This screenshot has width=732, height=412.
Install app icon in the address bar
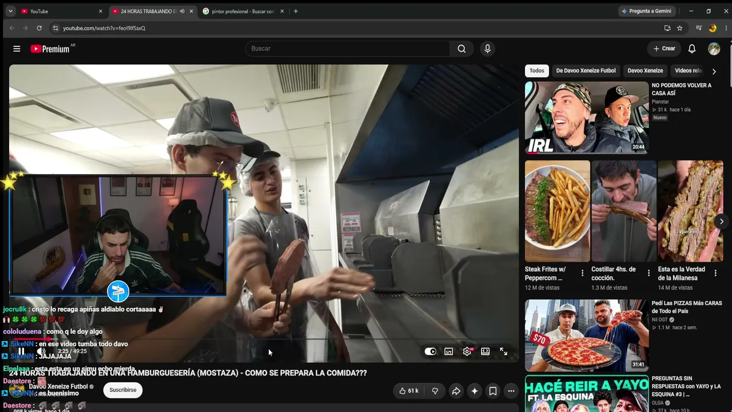[x=667, y=28]
